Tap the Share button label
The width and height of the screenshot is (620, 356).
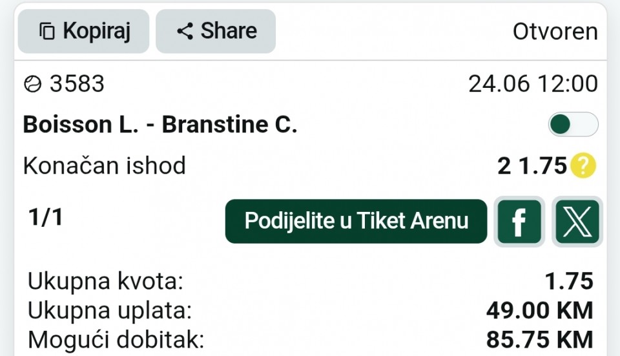pyautogui.click(x=229, y=31)
